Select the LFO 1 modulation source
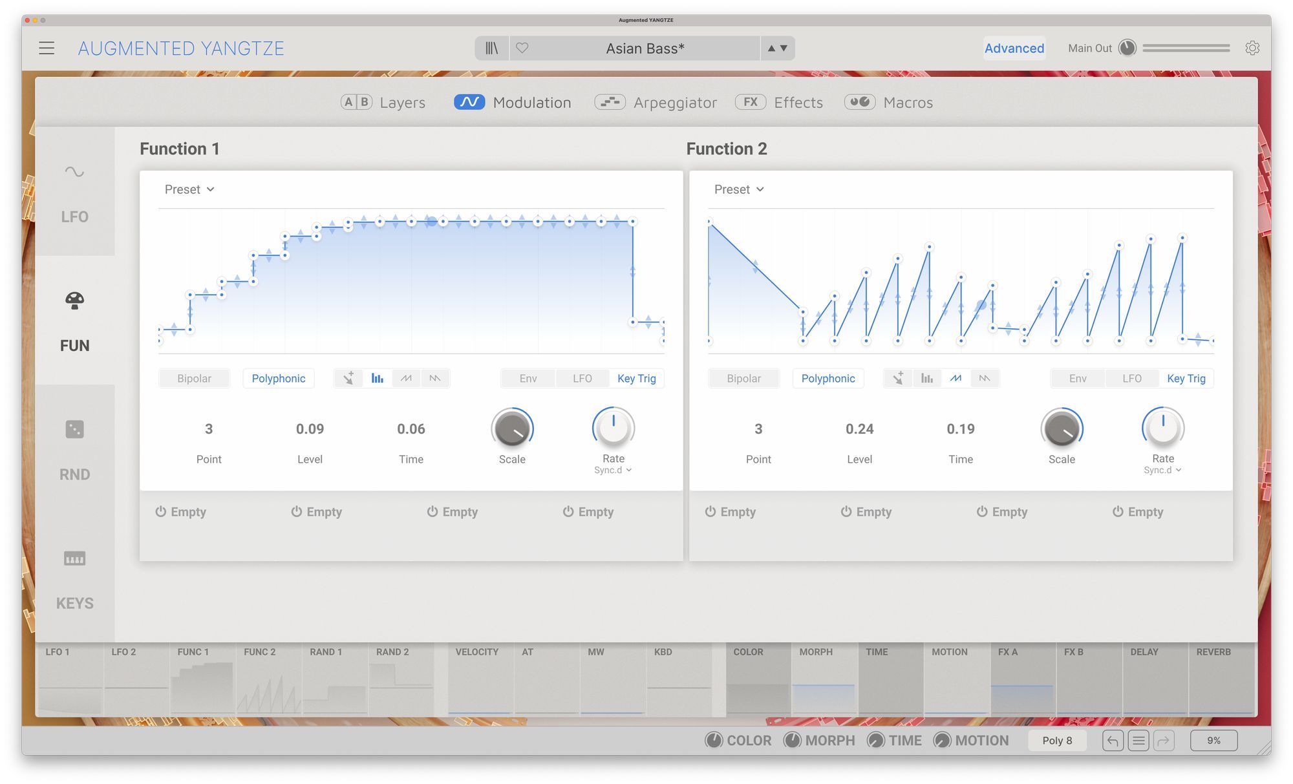The image size is (1293, 784). click(70, 679)
